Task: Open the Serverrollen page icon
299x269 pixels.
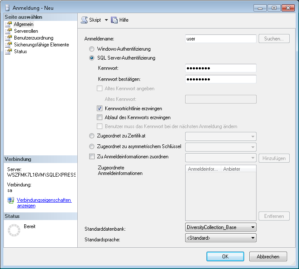Action: 8,31
